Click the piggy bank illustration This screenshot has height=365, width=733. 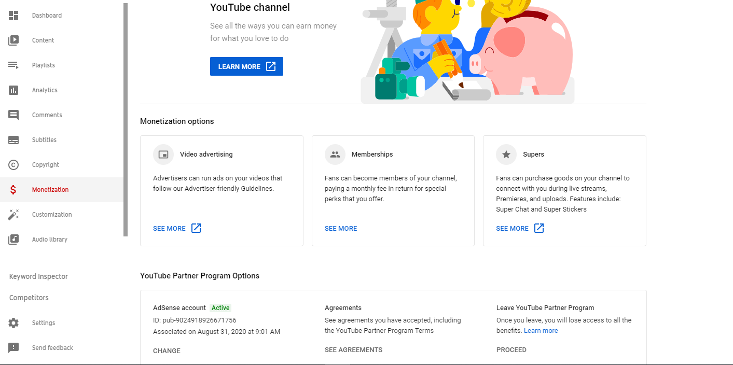521,52
